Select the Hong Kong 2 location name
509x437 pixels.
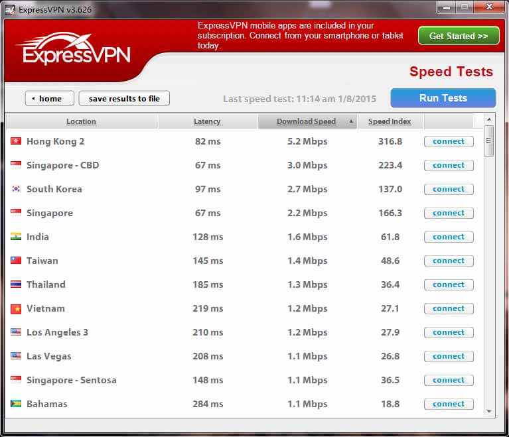56,141
